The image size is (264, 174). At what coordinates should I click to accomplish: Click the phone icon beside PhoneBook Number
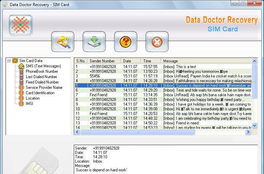pyautogui.click(x=21, y=71)
